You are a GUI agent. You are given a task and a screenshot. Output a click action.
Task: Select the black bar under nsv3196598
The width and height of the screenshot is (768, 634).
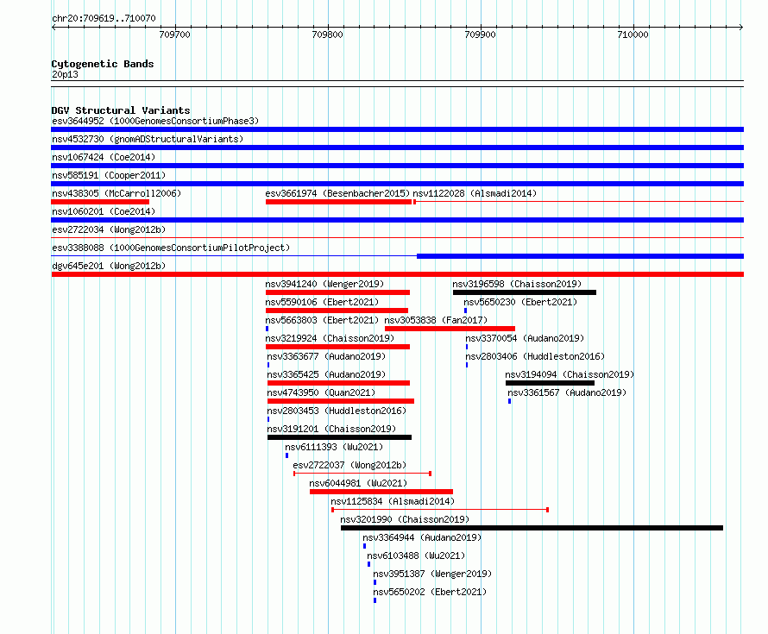pyautogui.click(x=525, y=292)
